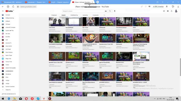Open the create video camera icon
This screenshot has height=101, width=181.
pos(164,11)
